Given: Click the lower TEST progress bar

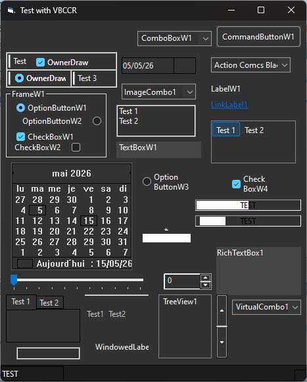Looking at the screenshot, I should (248, 221).
